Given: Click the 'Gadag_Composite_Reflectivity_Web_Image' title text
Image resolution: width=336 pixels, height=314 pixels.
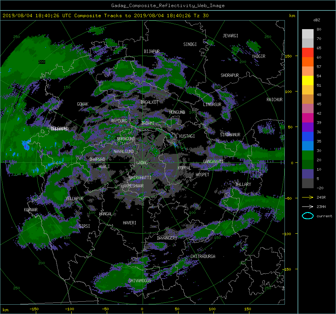Looking at the screenshot, I should point(168,6).
